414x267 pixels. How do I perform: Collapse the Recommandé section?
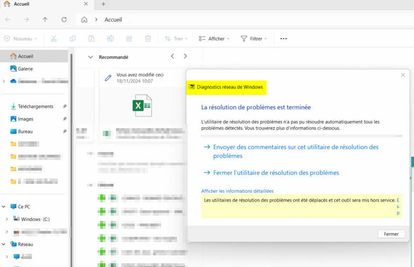[x=91, y=57]
